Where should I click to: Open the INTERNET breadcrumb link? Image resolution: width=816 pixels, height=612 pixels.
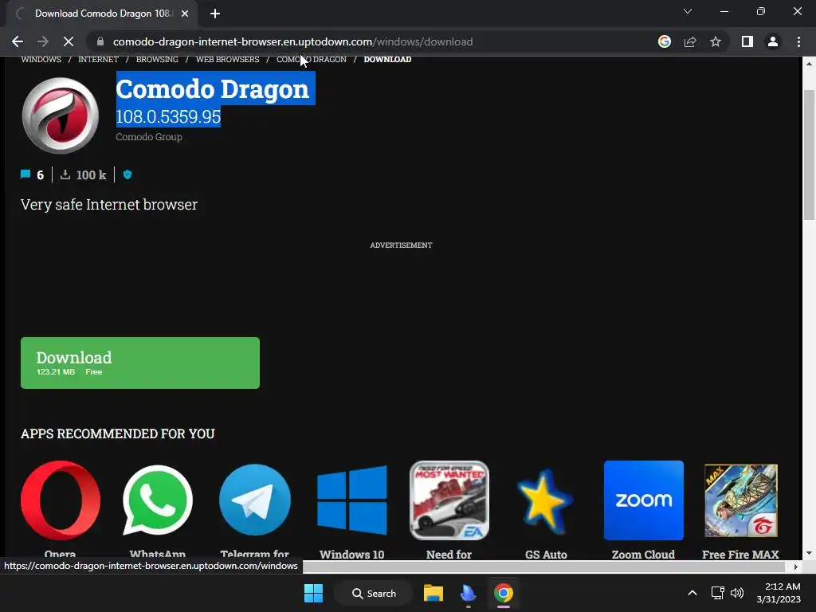(x=98, y=59)
